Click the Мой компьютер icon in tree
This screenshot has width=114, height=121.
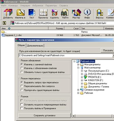point(82,68)
